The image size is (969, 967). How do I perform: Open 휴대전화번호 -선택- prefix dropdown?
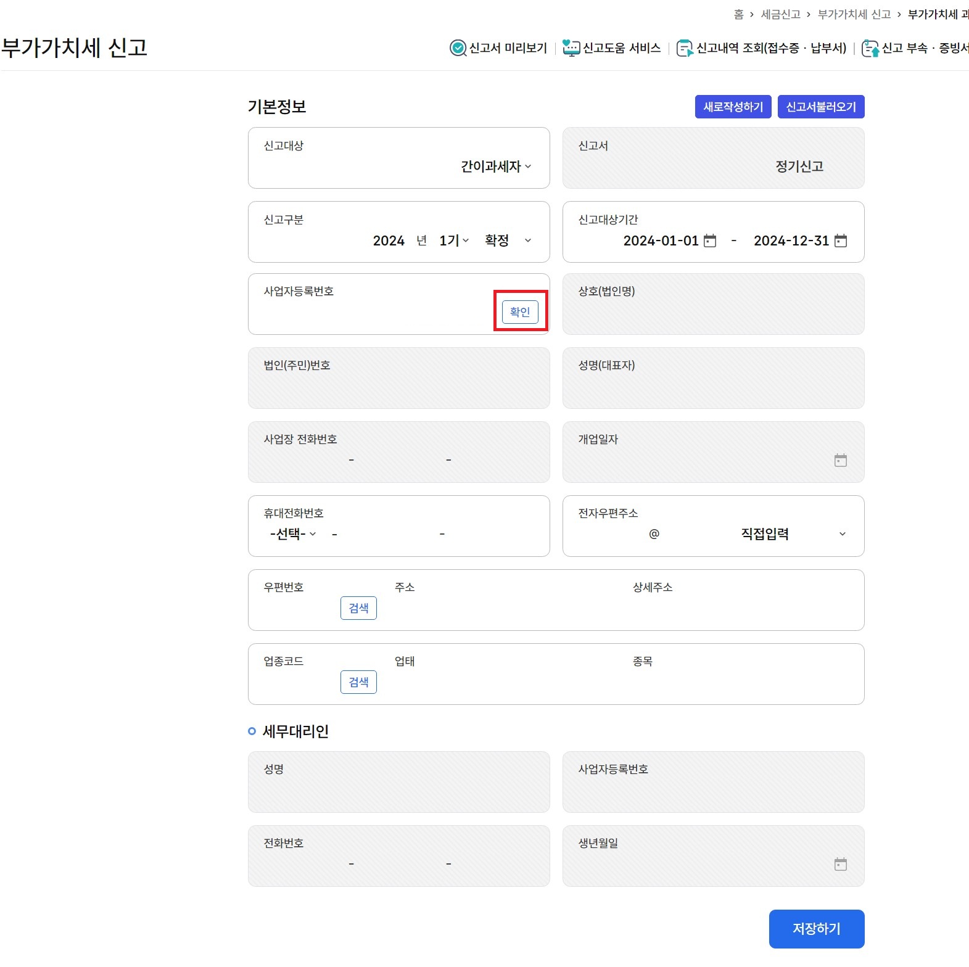click(293, 534)
